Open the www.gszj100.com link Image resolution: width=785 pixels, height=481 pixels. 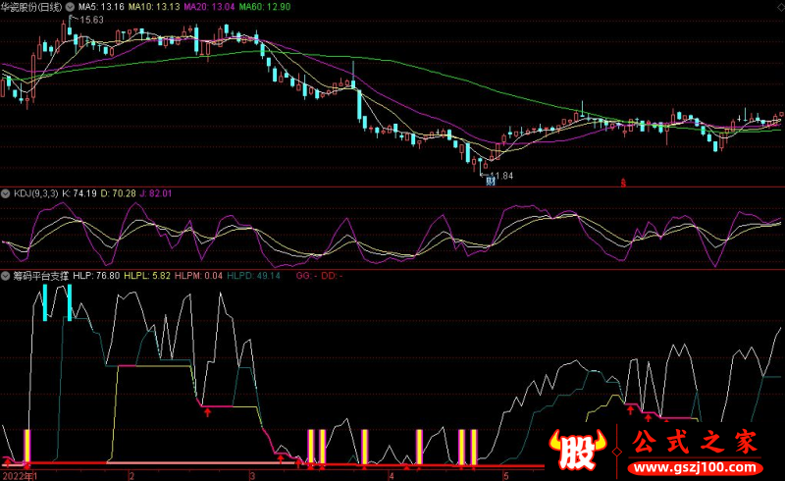[x=695, y=468]
